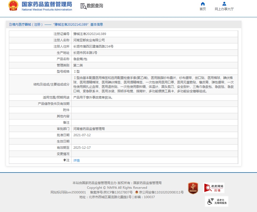
Task: Click the 型号规格 row label
Action: point(63,71)
